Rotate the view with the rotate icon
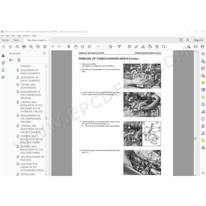 [164, 46]
